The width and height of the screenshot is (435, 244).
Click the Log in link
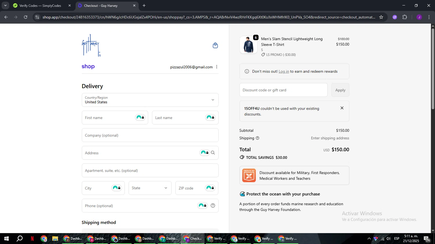coord(284,71)
